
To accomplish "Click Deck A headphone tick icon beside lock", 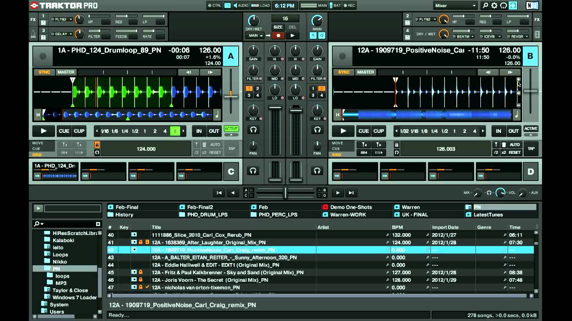I will pyautogui.click(x=97, y=152).
